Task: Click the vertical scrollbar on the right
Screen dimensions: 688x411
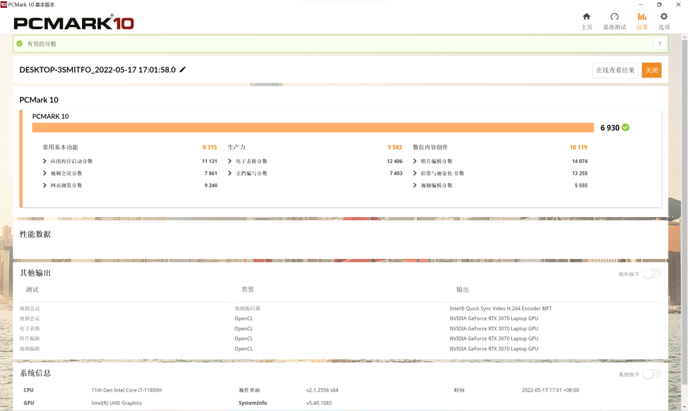Action: [x=684, y=213]
